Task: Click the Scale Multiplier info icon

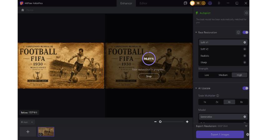Action: click(218, 96)
